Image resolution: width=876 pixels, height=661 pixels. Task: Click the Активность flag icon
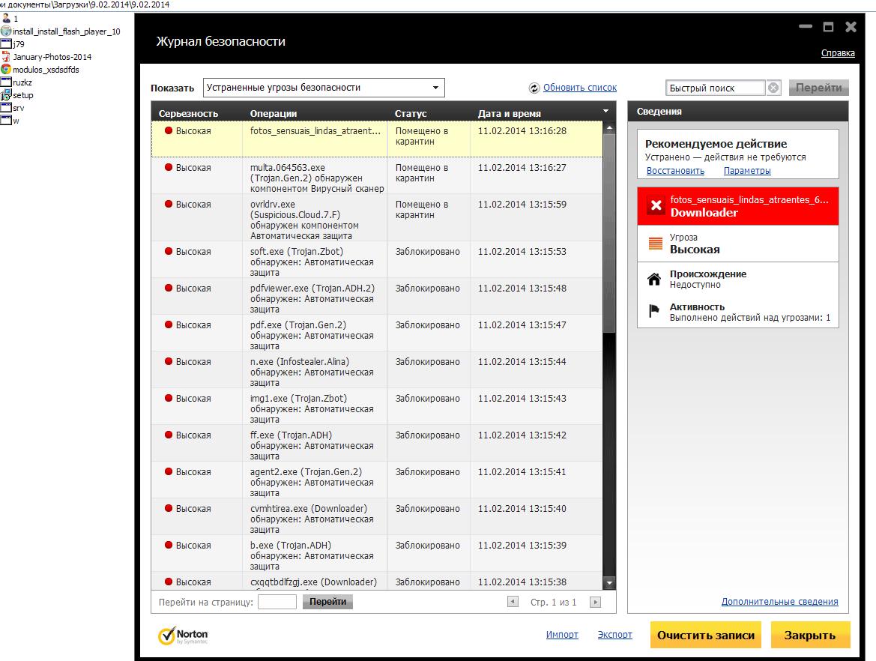click(654, 312)
